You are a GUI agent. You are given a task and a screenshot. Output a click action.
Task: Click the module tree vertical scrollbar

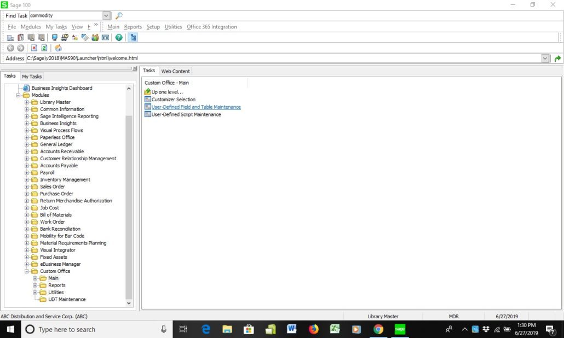pos(129,208)
